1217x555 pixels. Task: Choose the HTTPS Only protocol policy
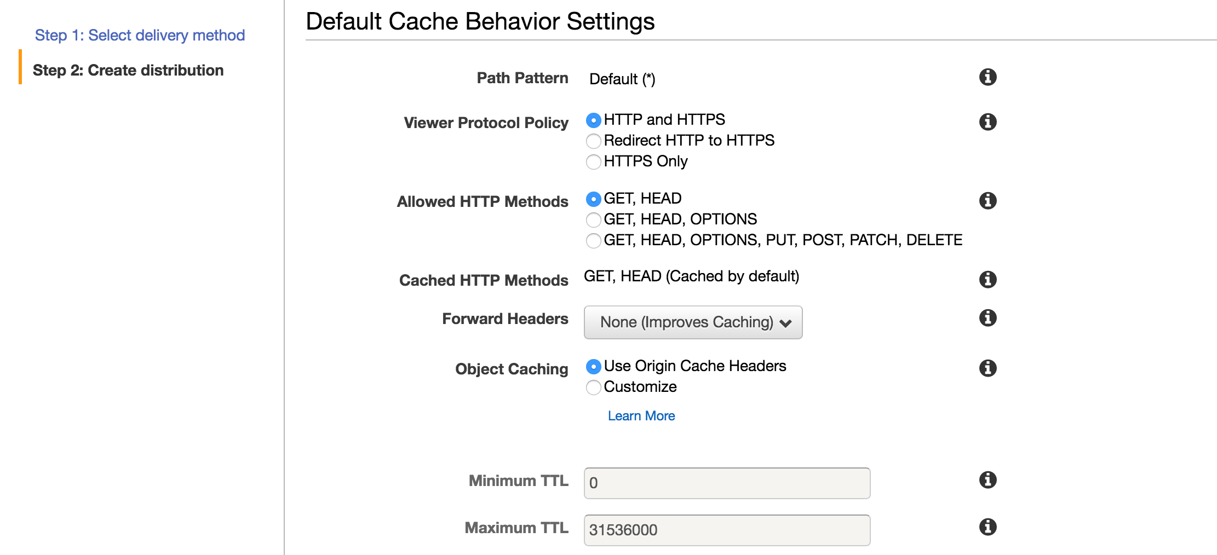[594, 162]
